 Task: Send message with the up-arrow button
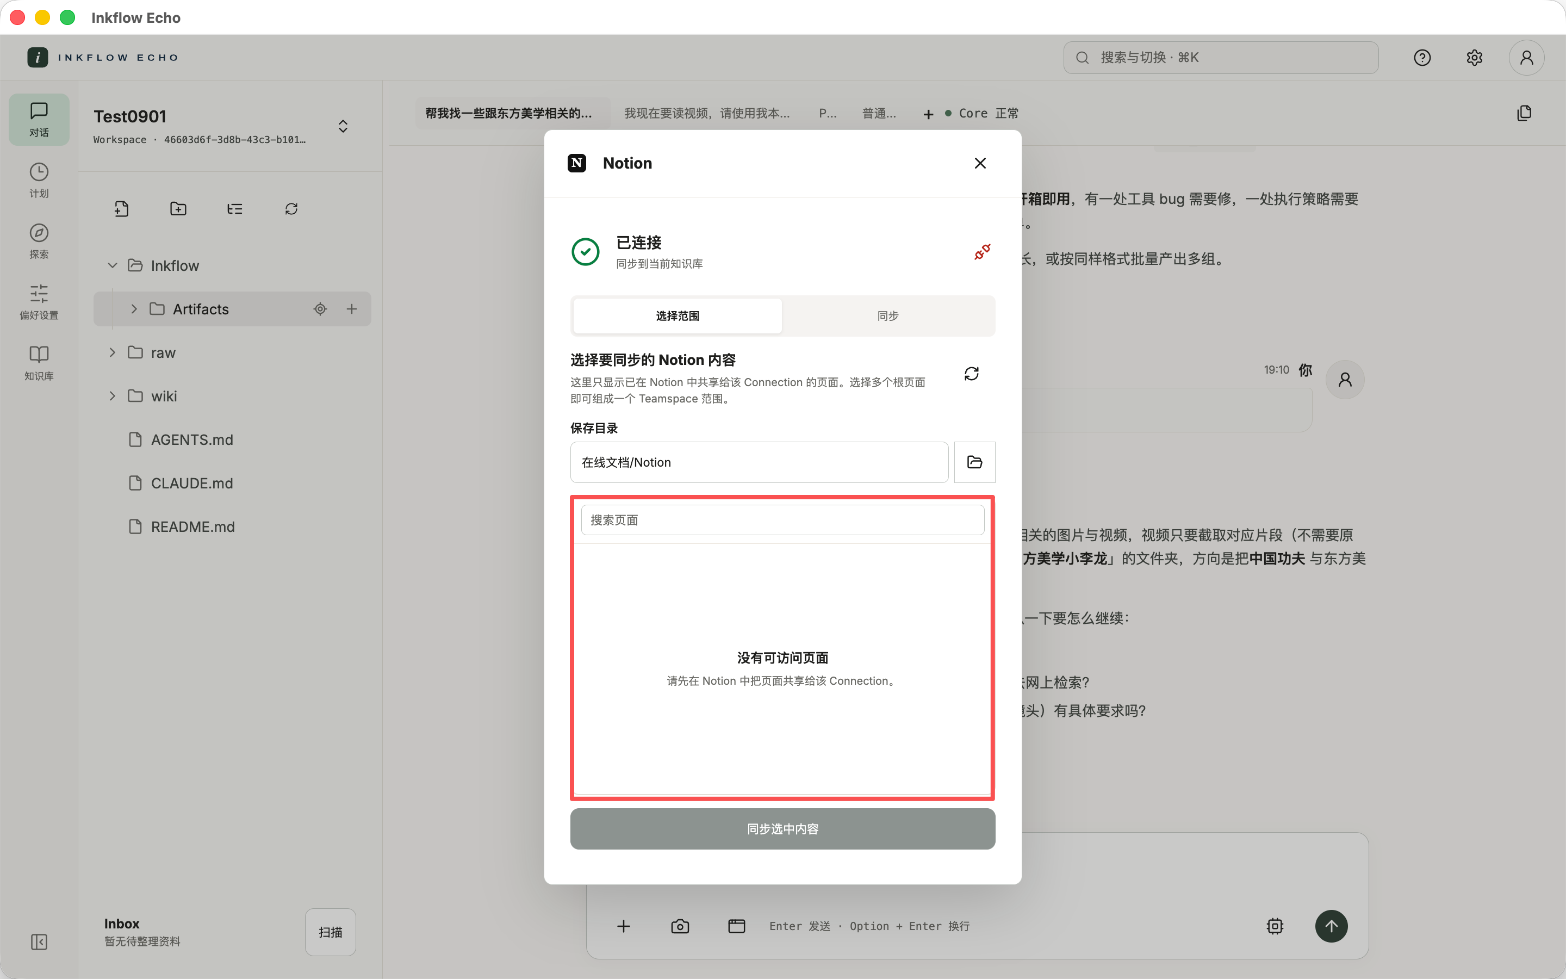1331,926
